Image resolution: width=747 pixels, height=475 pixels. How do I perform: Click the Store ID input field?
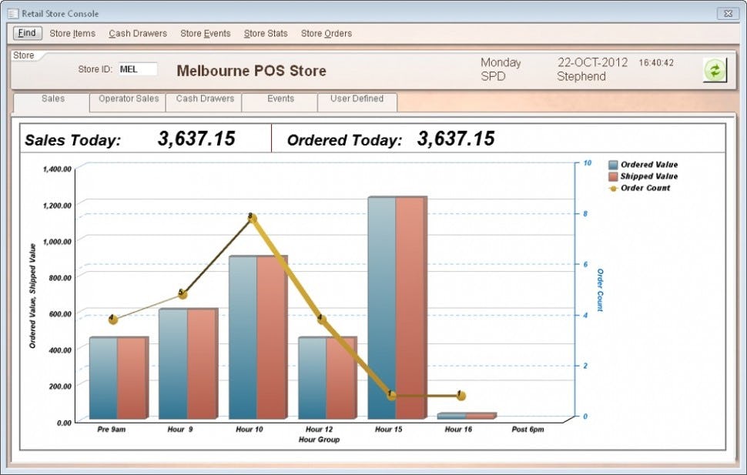coord(138,69)
